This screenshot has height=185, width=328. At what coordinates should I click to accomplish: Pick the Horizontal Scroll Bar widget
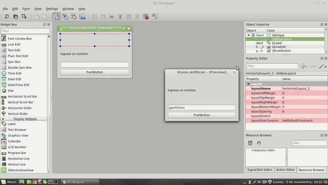(x=23, y=96)
